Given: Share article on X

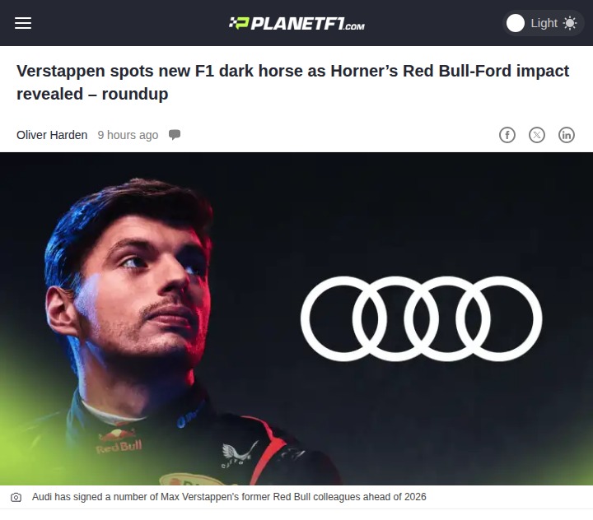Looking at the screenshot, I should 537,135.
